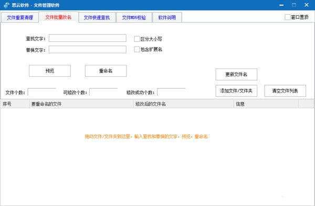
Task: Switch to the 文件重复清理 tab
Action: click(x=20, y=18)
